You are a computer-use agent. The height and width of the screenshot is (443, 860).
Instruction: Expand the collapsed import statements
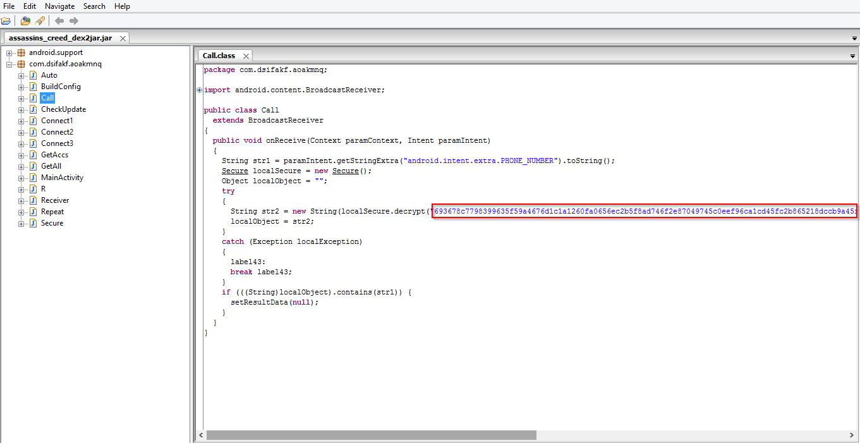(200, 90)
